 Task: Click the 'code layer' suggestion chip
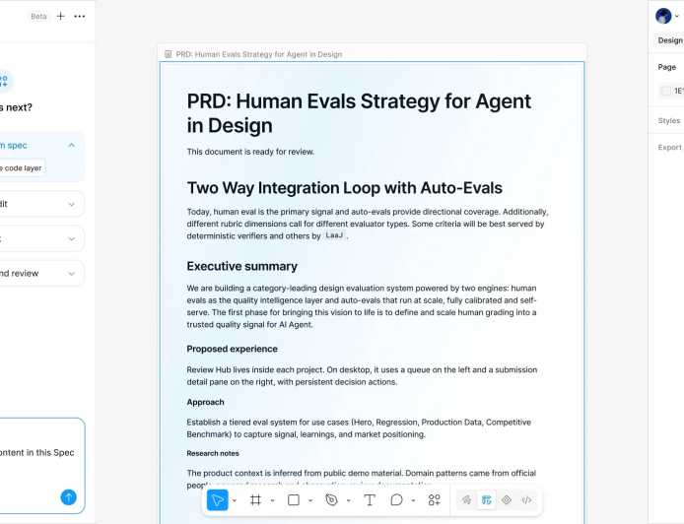point(23,167)
